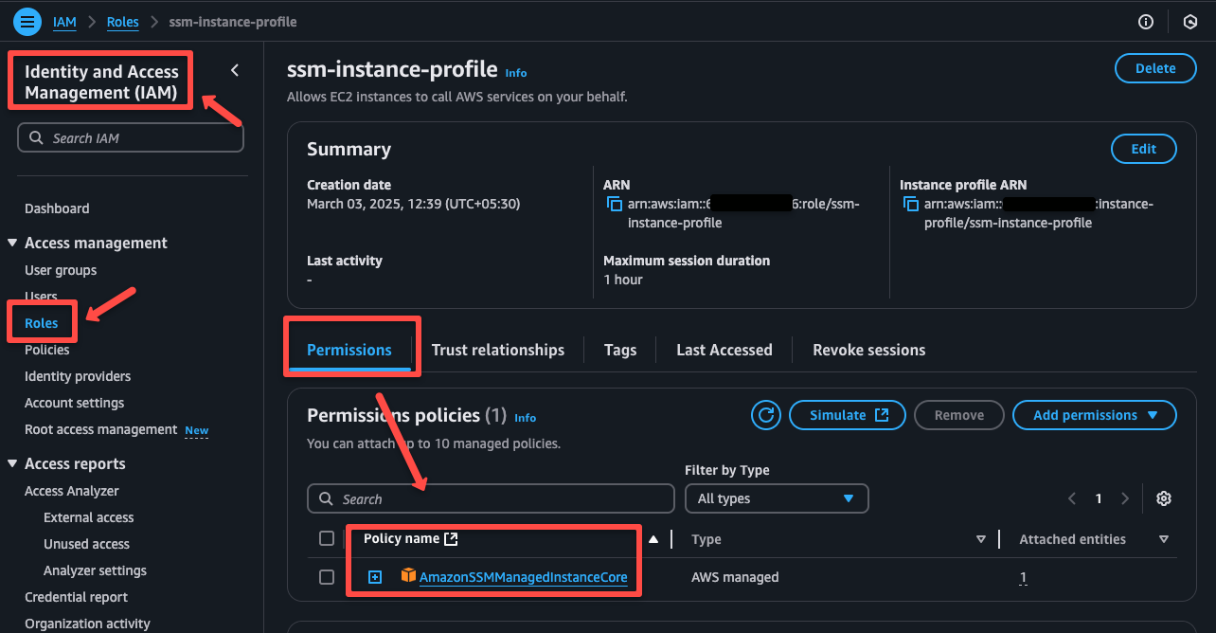Click the info help icon in top bar
The image size is (1216, 633).
pyautogui.click(x=1145, y=21)
